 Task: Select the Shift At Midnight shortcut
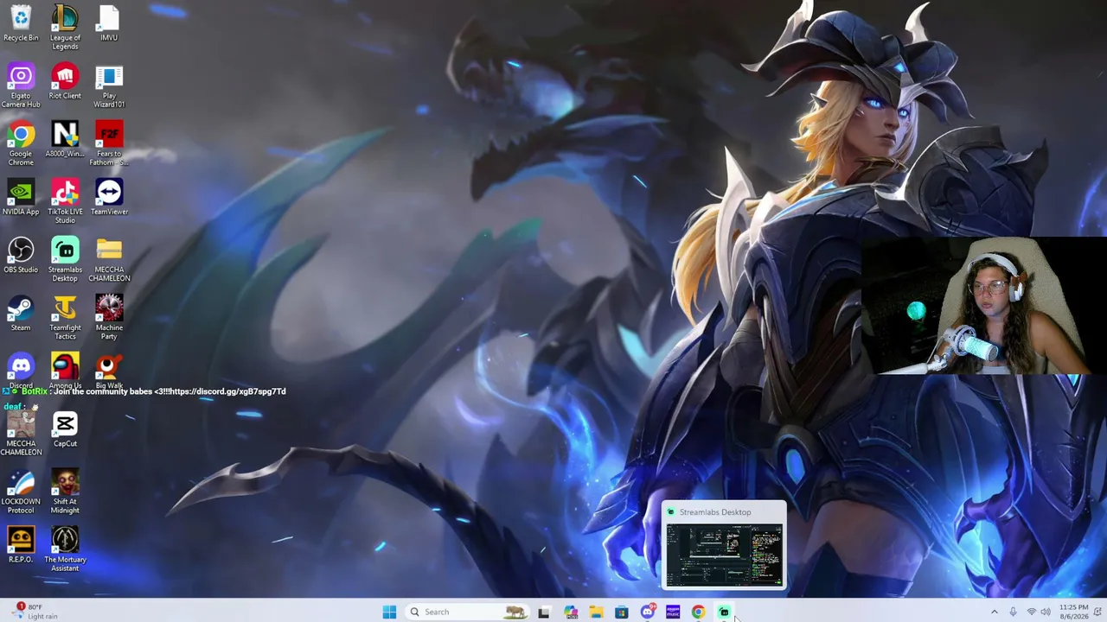[65, 492]
